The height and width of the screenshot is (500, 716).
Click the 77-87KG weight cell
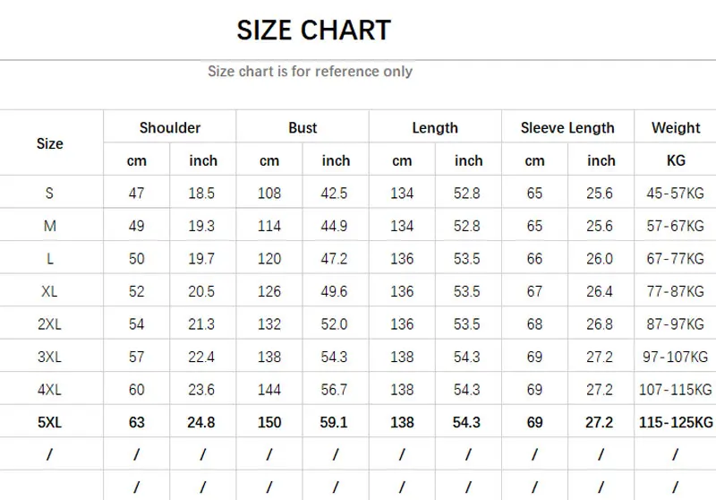[676, 291]
